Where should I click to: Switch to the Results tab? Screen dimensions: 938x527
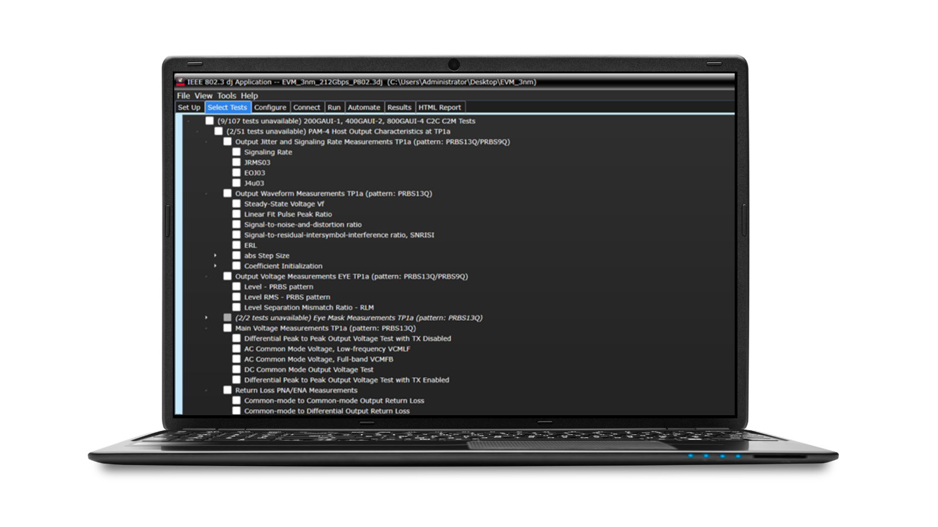point(399,107)
